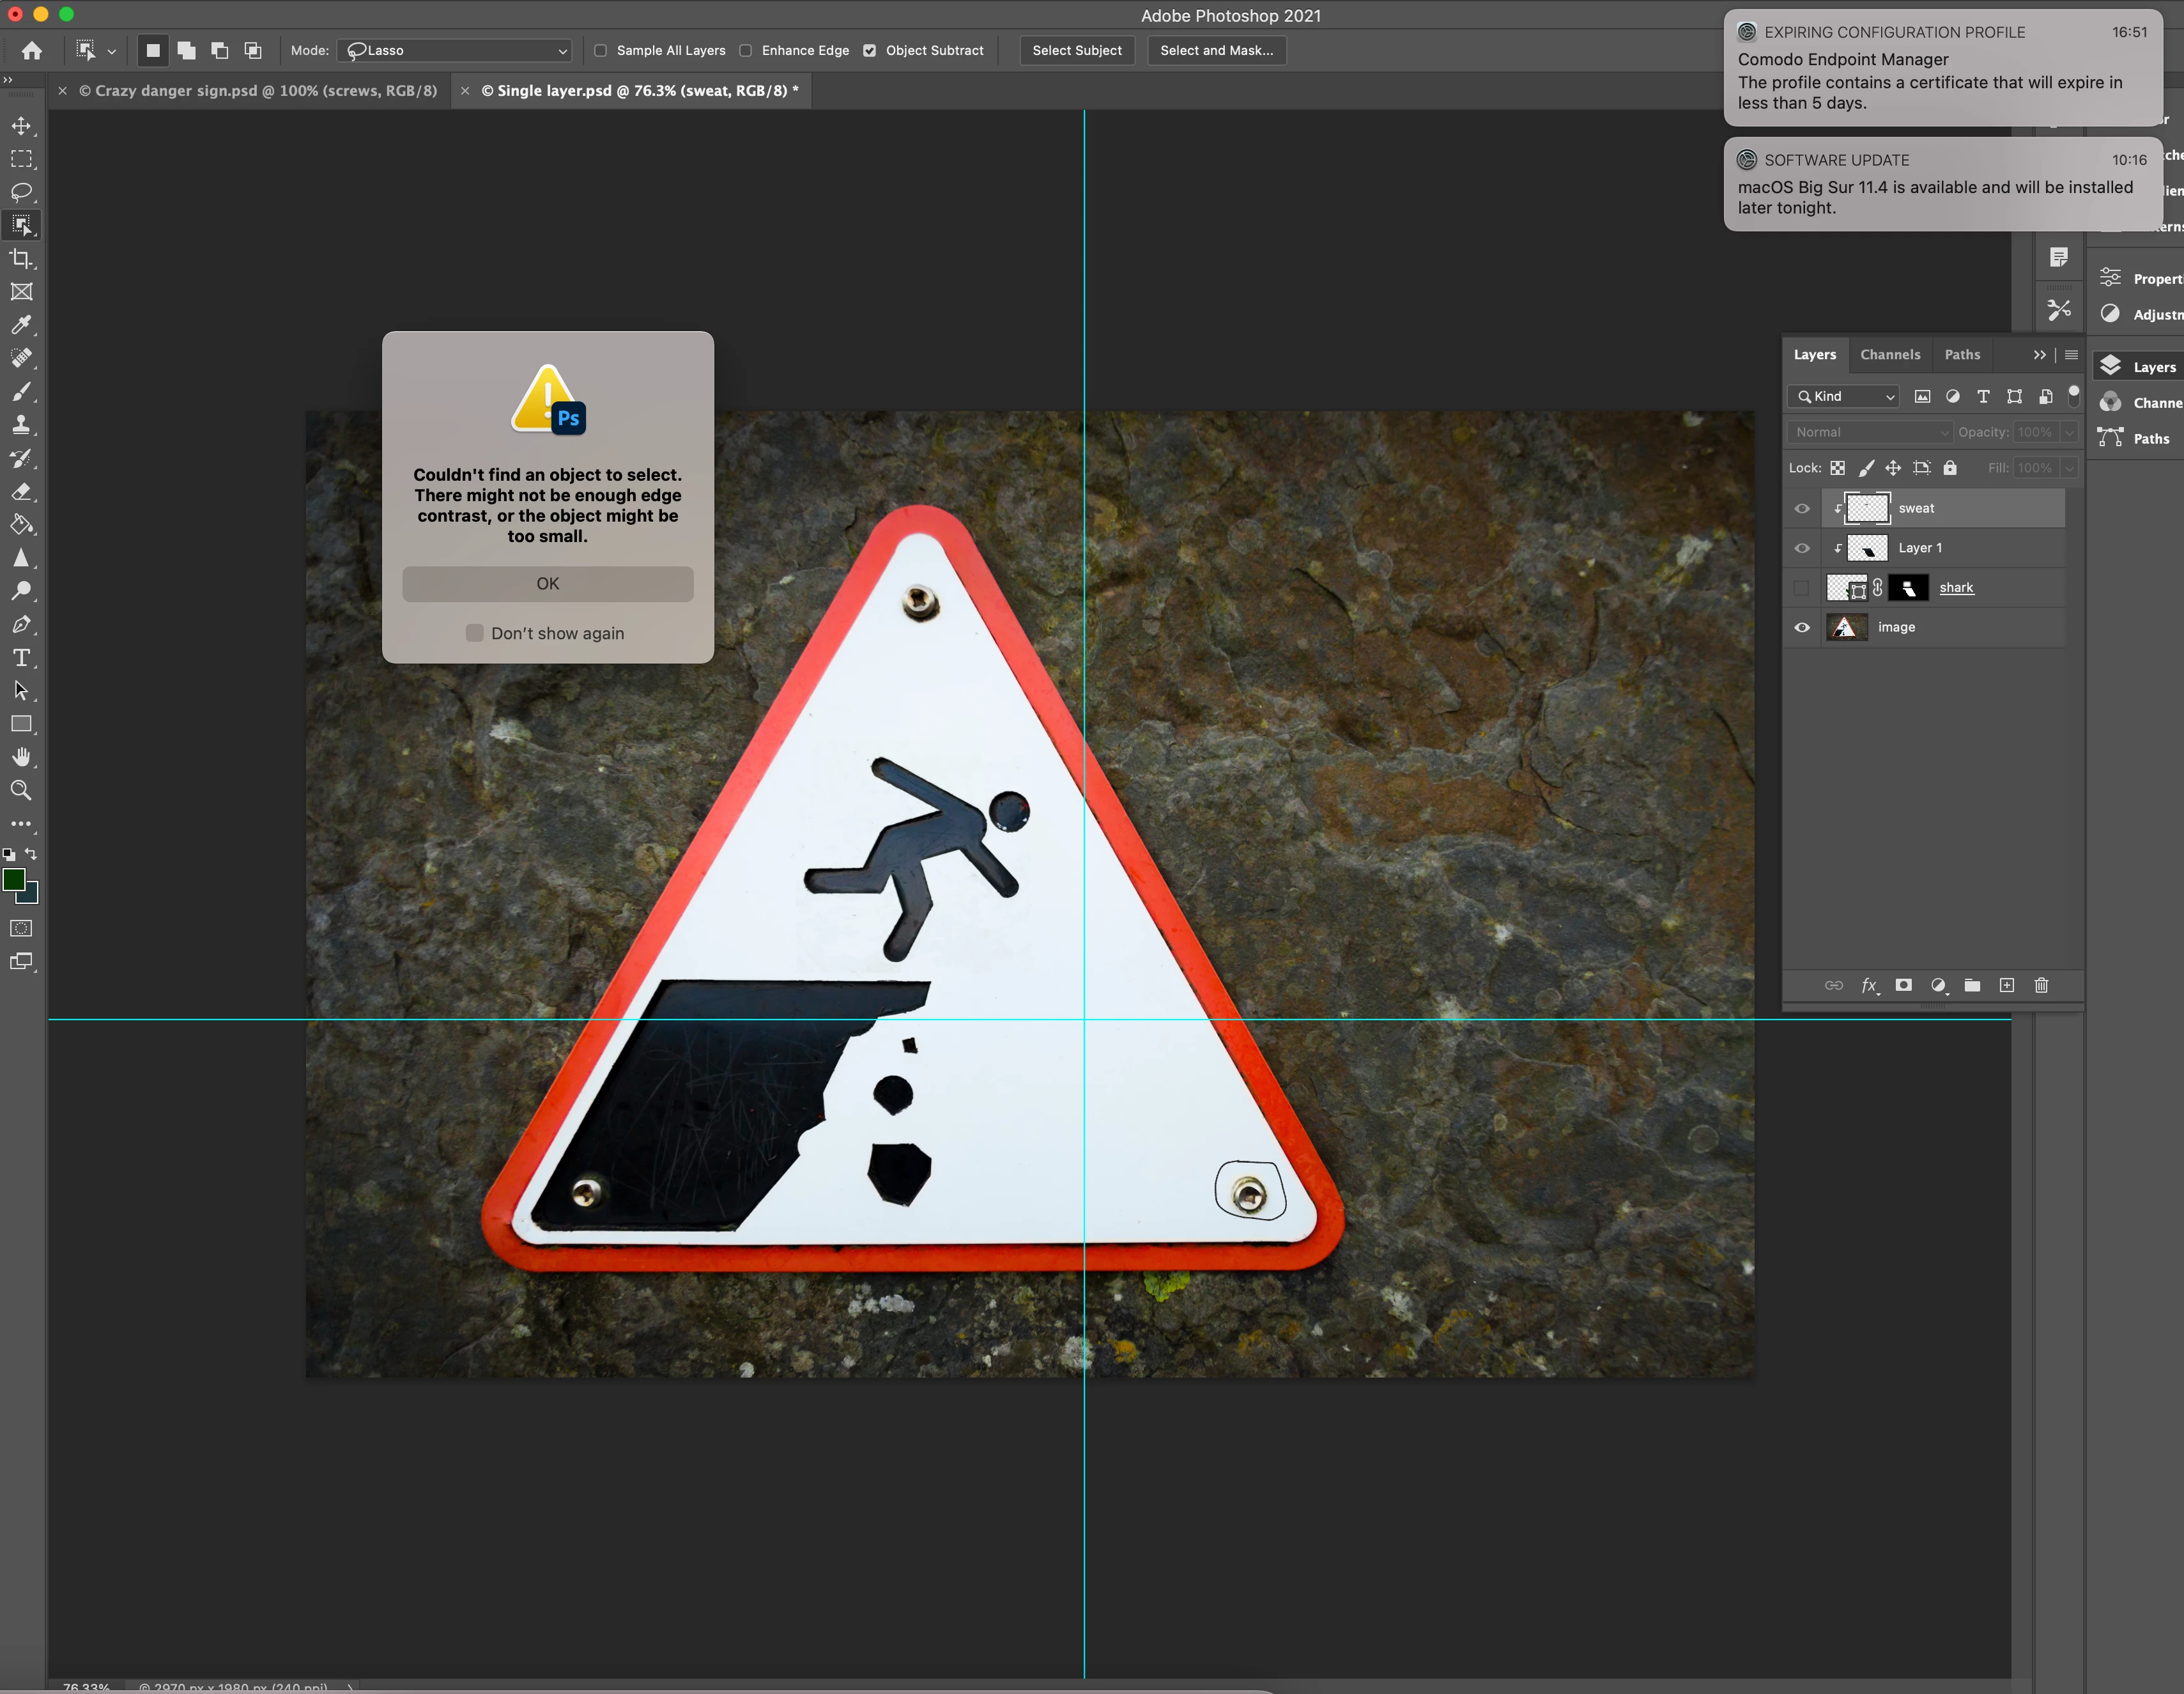Choose the Horizontal Type tool

pyautogui.click(x=21, y=657)
